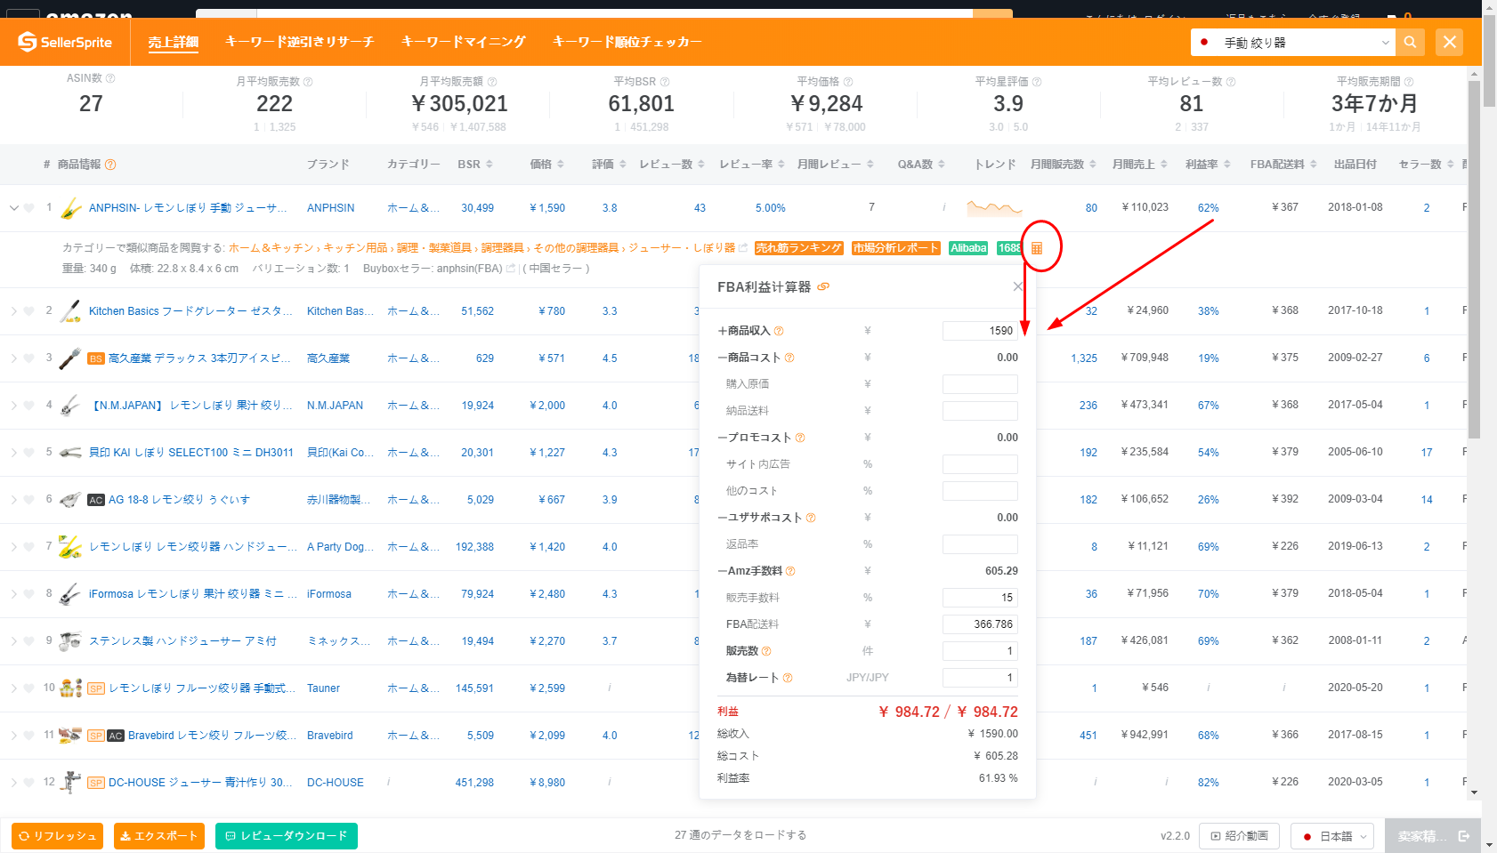
Task: Open キーワード順位チェッカー tab
Action: click(627, 42)
